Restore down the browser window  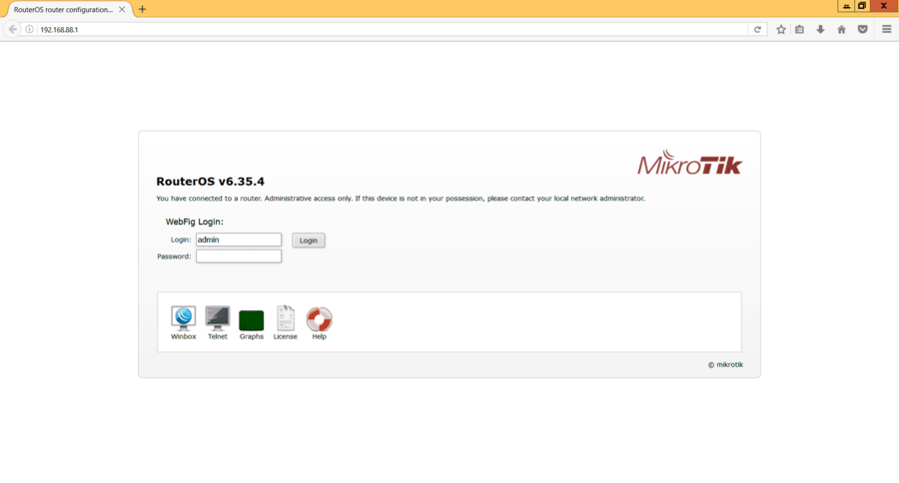(x=862, y=6)
